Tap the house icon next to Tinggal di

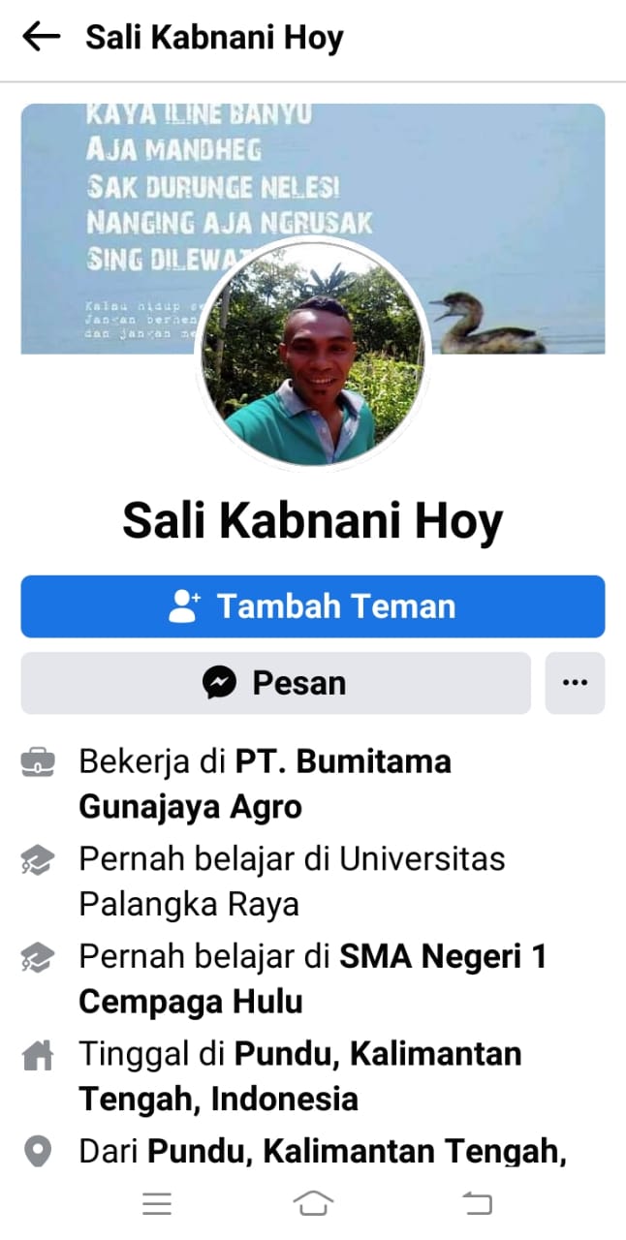[38, 1055]
